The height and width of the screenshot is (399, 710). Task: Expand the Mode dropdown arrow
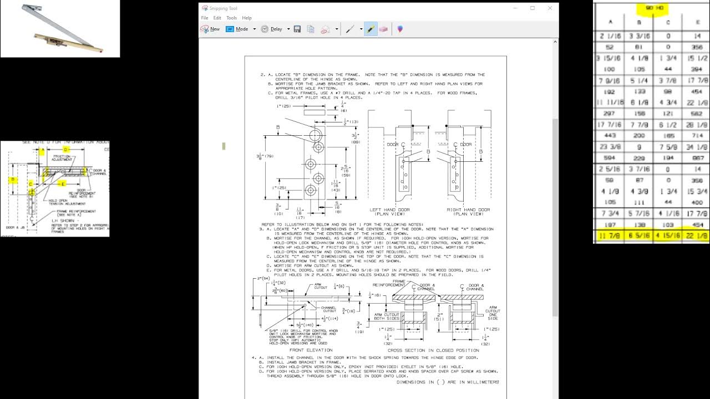(254, 29)
